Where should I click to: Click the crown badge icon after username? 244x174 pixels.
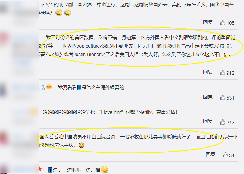[x=49, y=87]
